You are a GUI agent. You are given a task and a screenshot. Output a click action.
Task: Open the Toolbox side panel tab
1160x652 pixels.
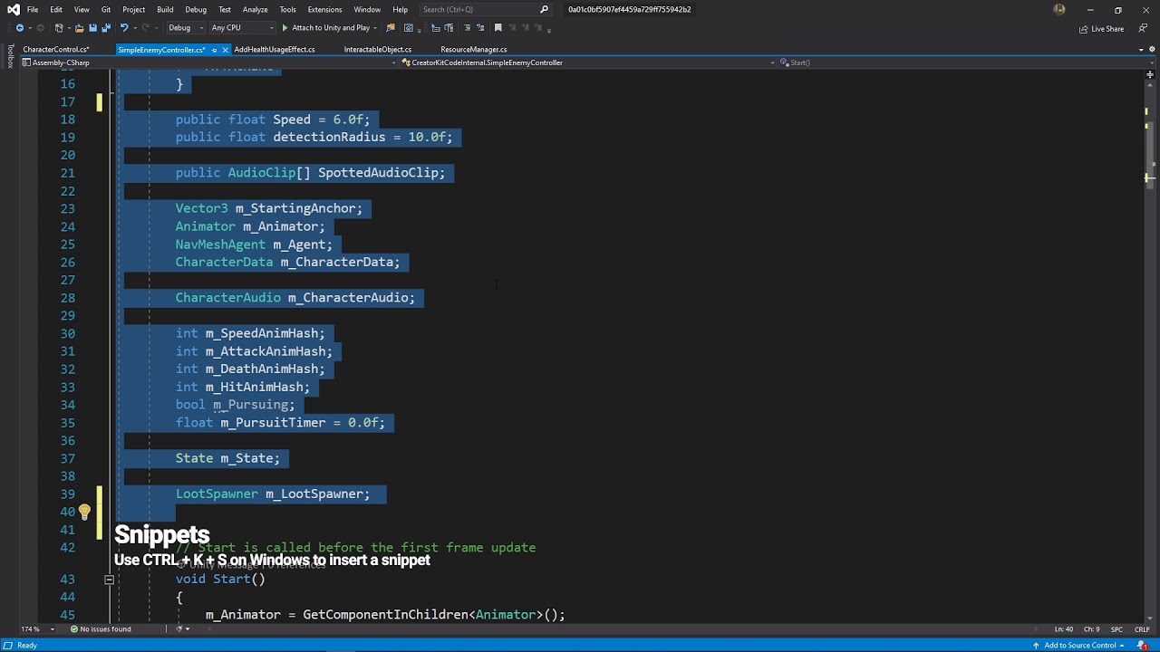tap(10, 56)
